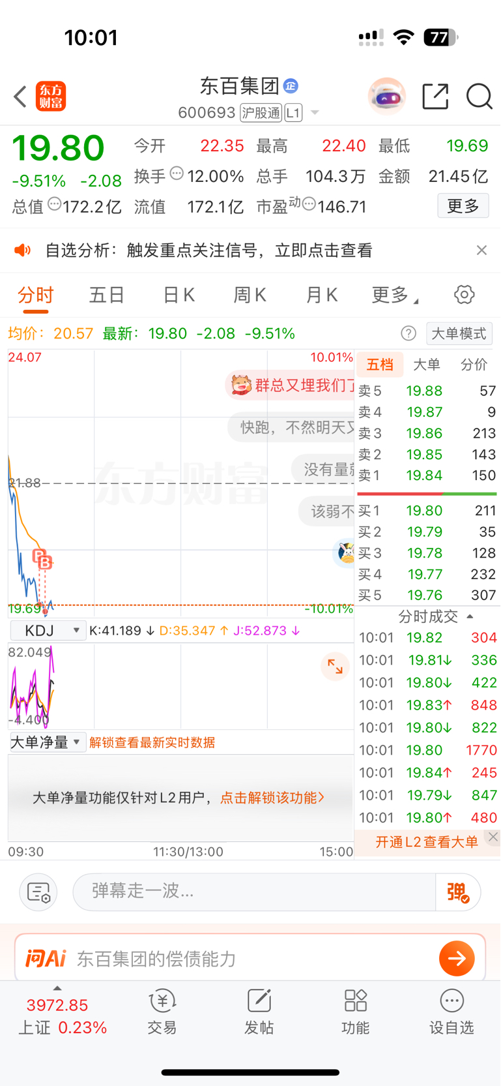
Task: Tap the 买5 19.76 order row
Action: [427, 596]
